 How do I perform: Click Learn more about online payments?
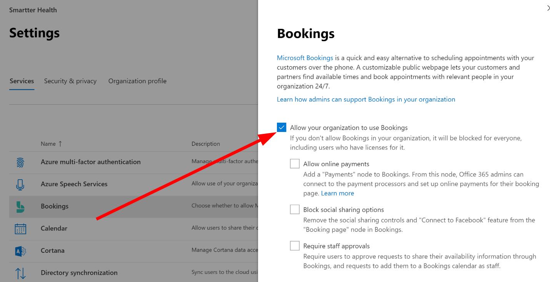pos(337,193)
